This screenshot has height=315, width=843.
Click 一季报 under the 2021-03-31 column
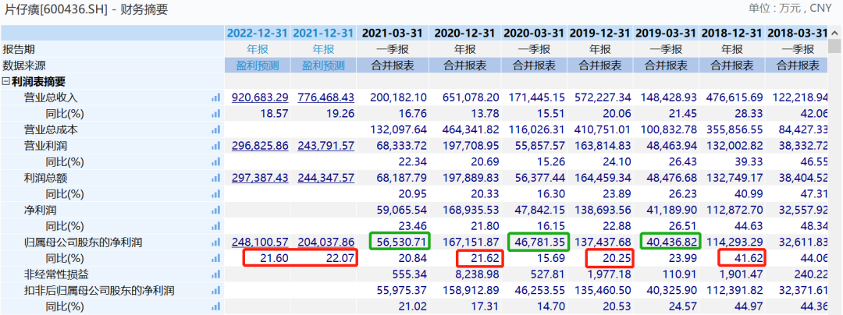coord(393,49)
